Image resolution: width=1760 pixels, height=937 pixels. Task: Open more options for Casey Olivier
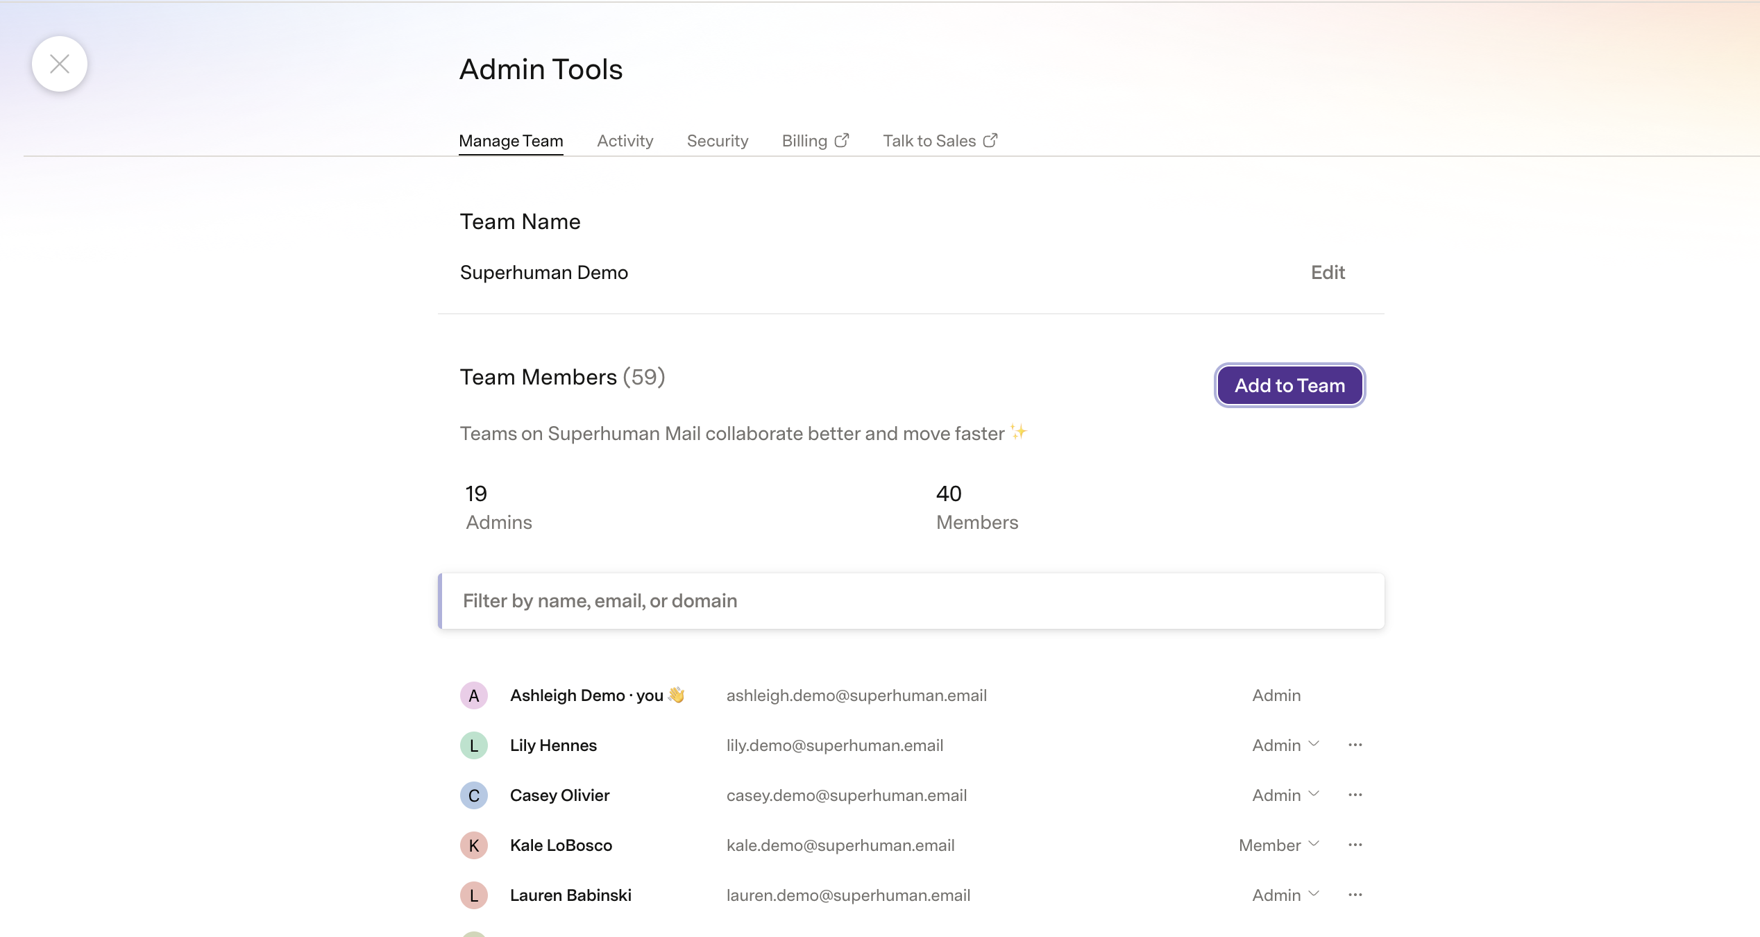1355,795
